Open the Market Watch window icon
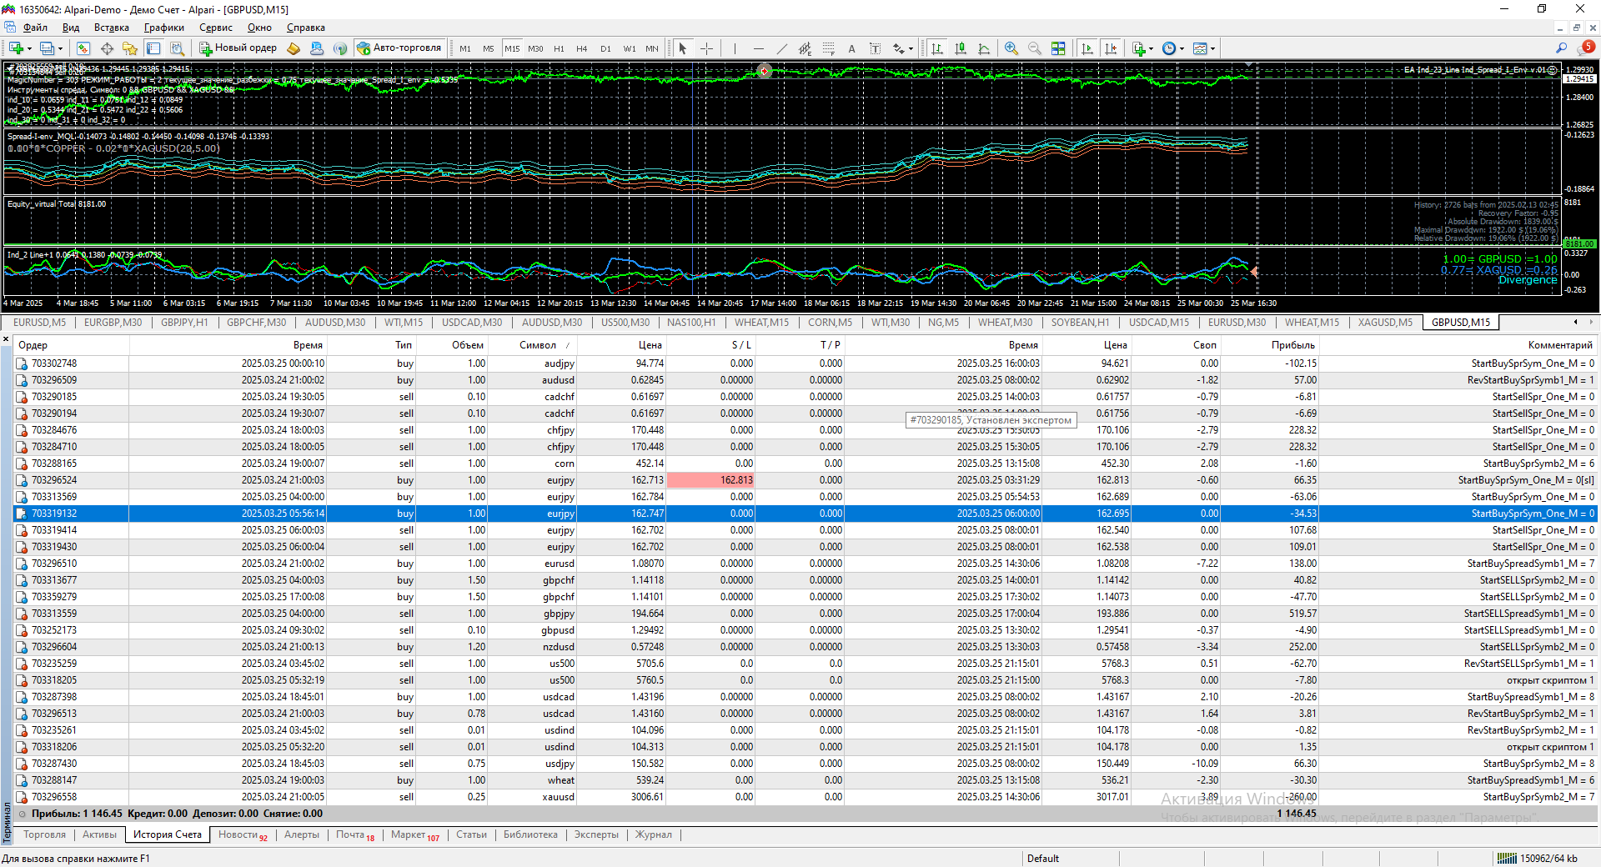The image size is (1601, 867). pos(83,48)
